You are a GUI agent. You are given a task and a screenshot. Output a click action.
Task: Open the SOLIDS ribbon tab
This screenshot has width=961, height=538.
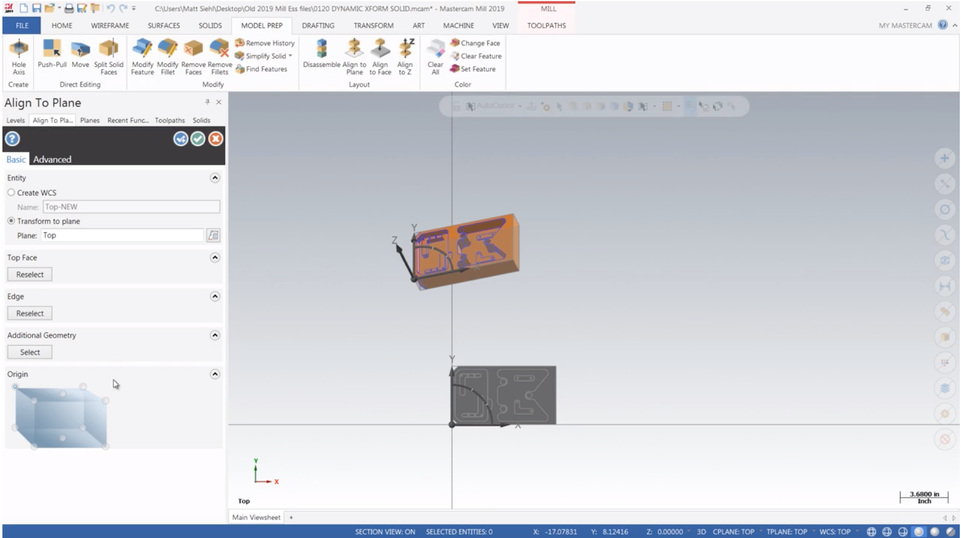210,25
